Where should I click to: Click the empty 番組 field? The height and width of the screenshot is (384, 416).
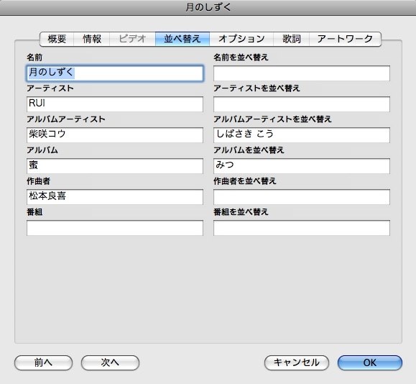click(115, 227)
